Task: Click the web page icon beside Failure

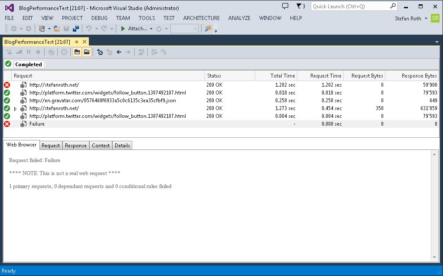Action: coord(23,124)
